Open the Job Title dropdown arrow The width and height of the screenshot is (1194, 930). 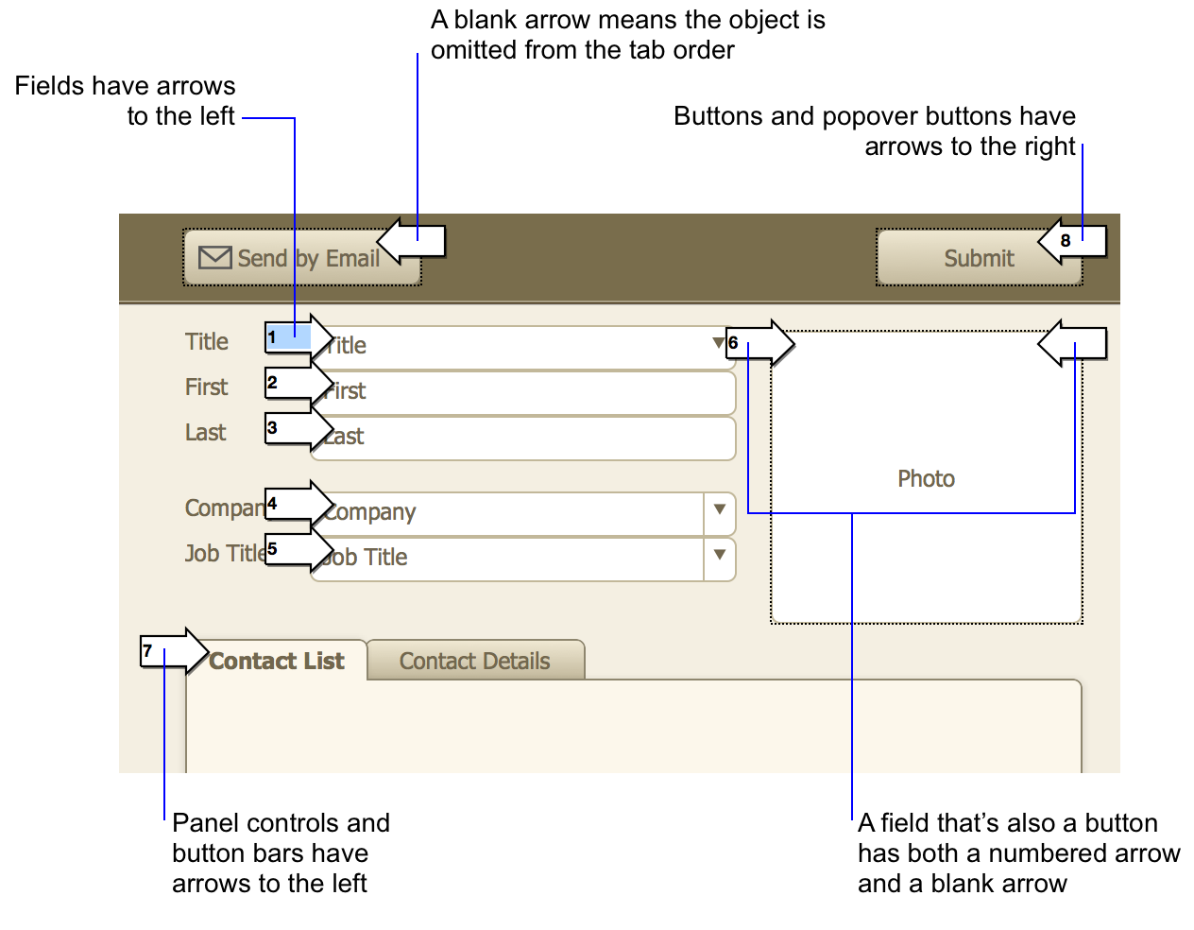click(x=719, y=559)
